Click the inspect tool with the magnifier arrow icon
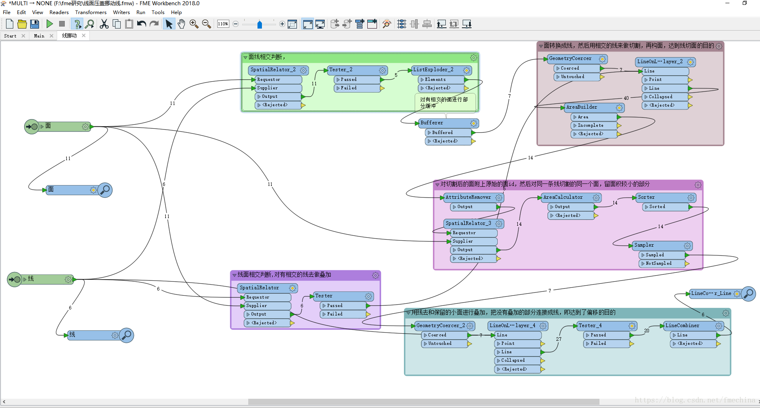The width and height of the screenshot is (760, 408). coord(90,24)
